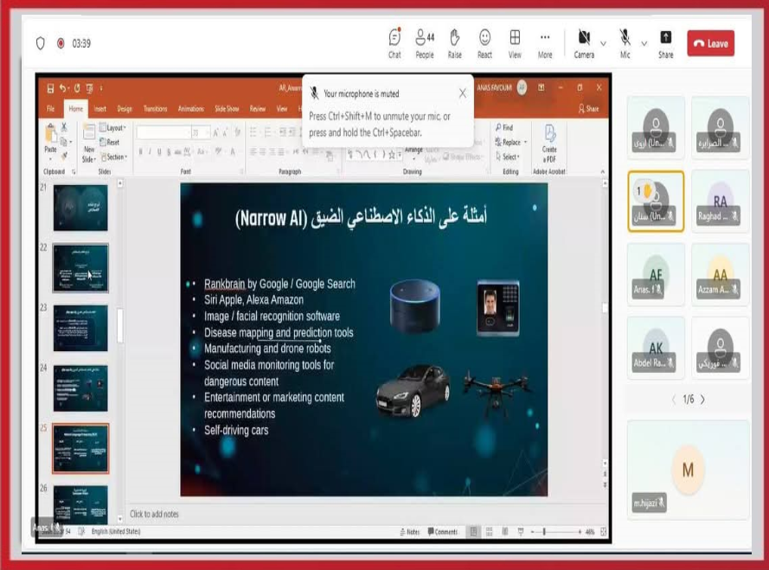Click the Abdel Ra. participant tile

(x=656, y=348)
